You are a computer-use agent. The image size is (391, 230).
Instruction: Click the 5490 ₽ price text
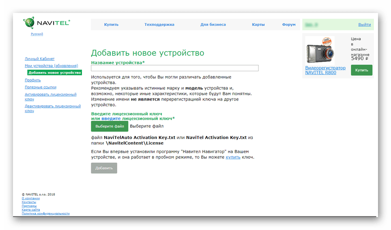point(360,59)
